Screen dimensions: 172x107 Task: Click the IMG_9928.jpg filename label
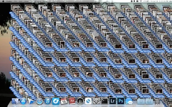[x=62, y=95]
